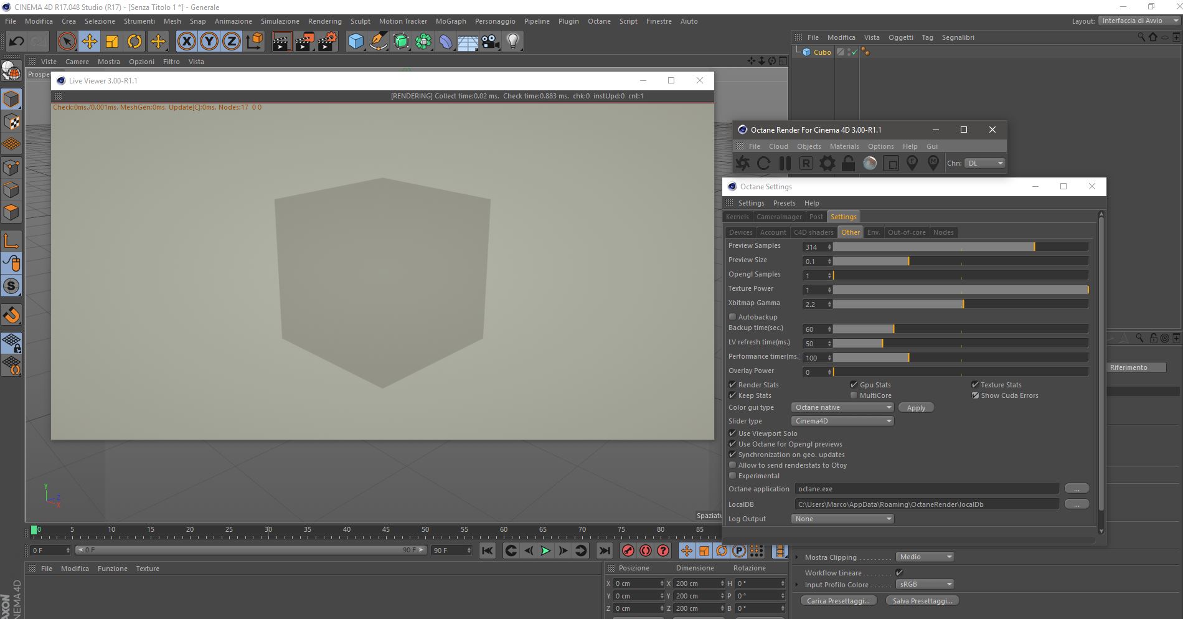Click the Carica Presettaggi button
This screenshot has height=619, width=1183.
[x=838, y=601]
